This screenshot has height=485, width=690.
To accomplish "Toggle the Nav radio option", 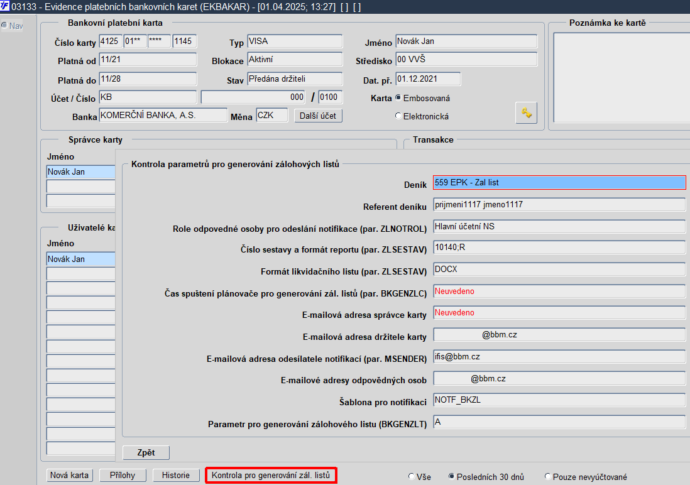I will (x=4, y=26).
